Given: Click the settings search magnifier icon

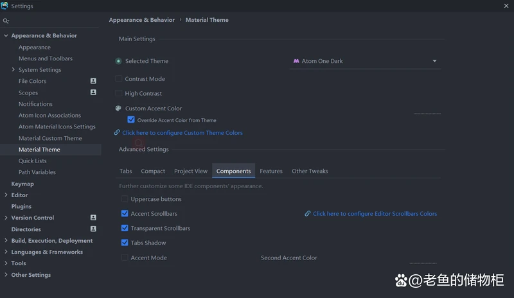Looking at the screenshot, I should 6,21.
